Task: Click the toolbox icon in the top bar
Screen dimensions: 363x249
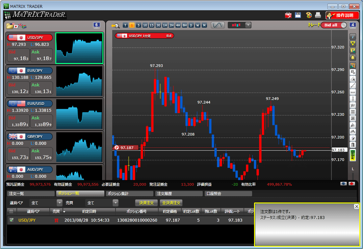Action: [x=288, y=15]
